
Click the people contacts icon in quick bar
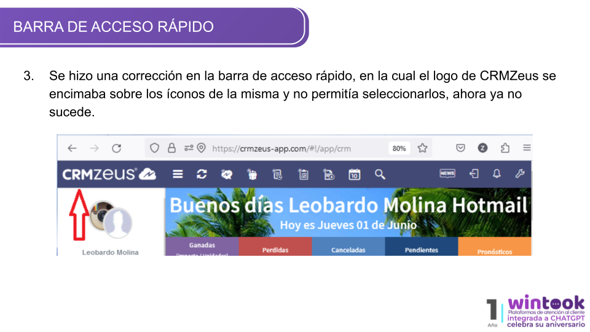coord(252,174)
